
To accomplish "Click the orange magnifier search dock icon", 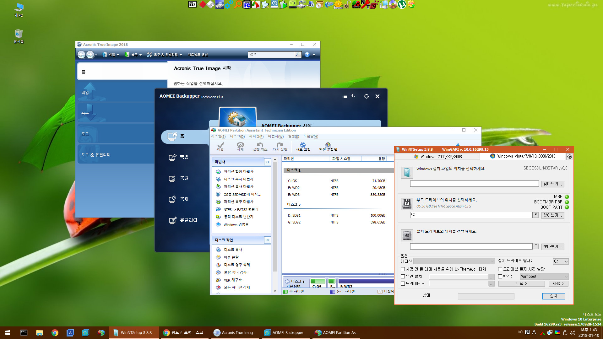I will click(x=238, y=4).
